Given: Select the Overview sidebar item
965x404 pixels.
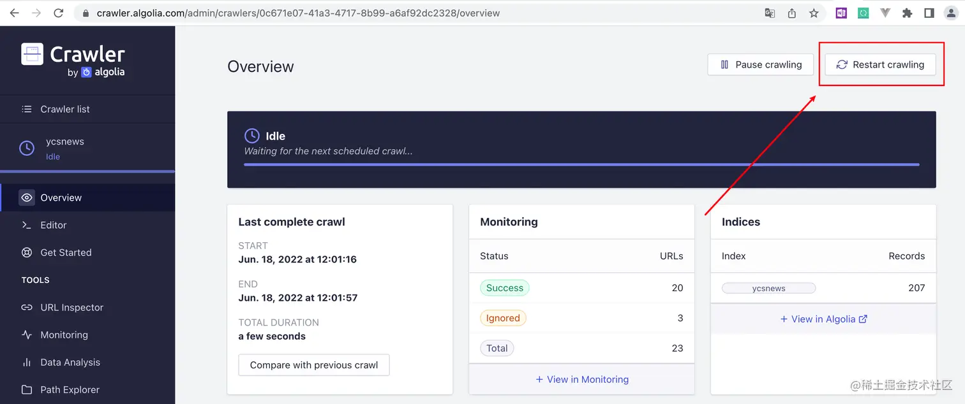Looking at the screenshot, I should 61,198.
